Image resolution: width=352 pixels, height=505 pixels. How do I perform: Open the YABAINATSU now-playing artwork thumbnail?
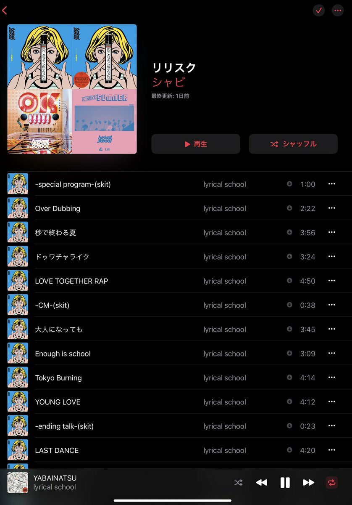[x=18, y=483]
